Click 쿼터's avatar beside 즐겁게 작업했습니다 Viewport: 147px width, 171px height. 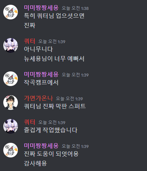point(11,126)
